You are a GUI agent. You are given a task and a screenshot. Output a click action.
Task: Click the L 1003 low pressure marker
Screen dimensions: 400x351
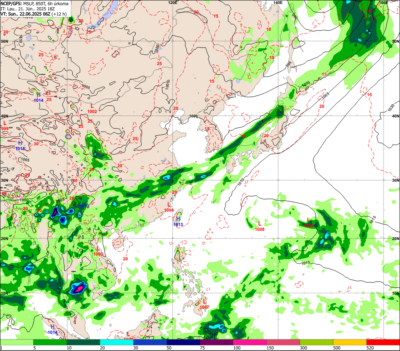(98, 251)
